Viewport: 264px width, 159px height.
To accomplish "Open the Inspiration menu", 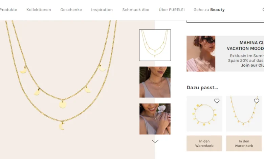I will click(x=102, y=10).
